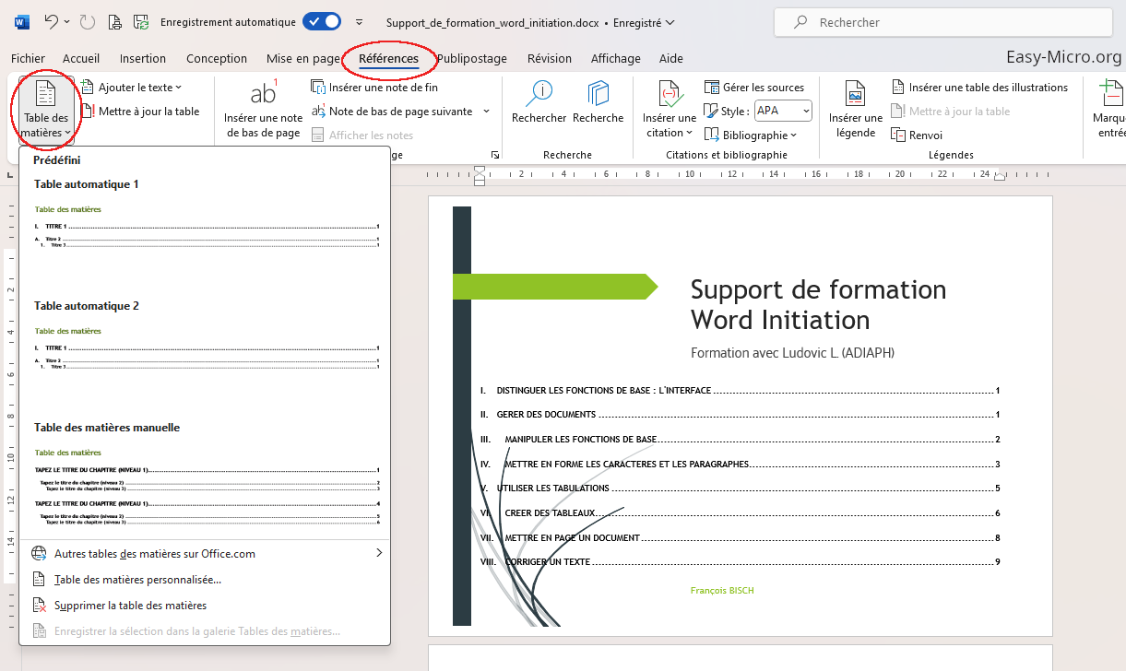This screenshot has height=671, width=1126.
Task: Click TOC entry METTRE EN PAGE UN DOCUMENT
Action: click(572, 537)
